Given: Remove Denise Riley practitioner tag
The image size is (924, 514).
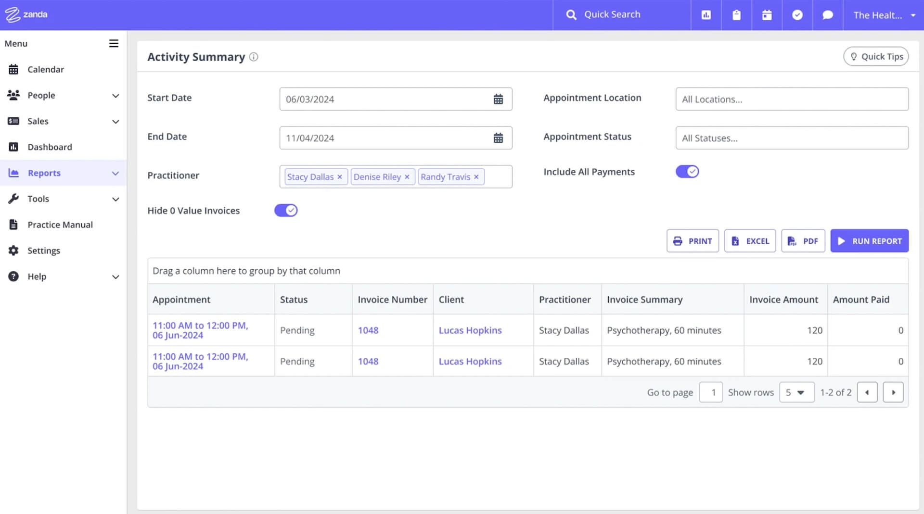Looking at the screenshot, I should coord(407,177).
